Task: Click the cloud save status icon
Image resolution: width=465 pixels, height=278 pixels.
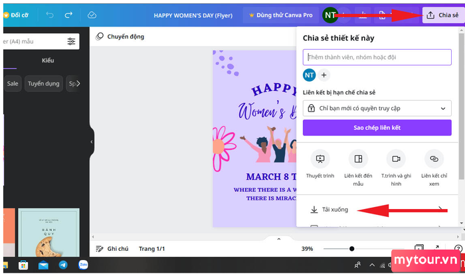Action: (x=92, y=15)
